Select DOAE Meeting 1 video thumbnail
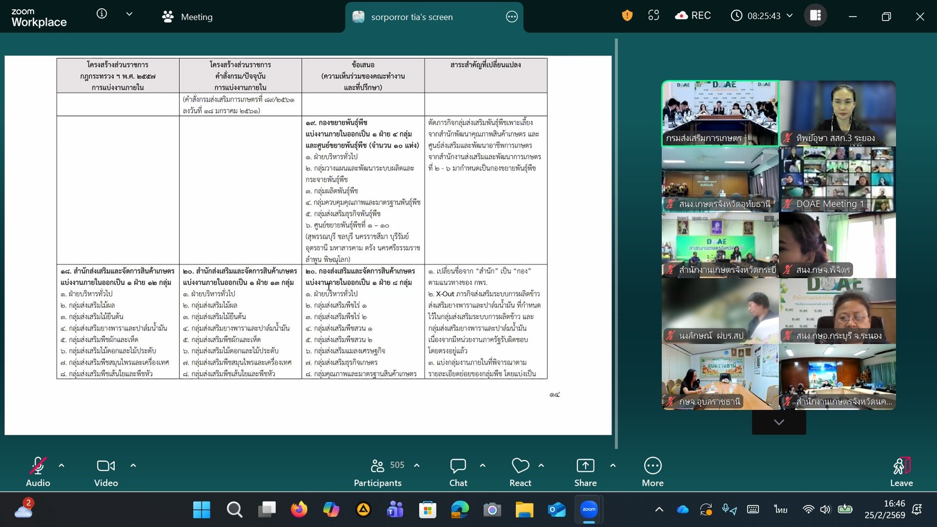The height and width of the screenshot is (527, 937). tap(837, 180)
